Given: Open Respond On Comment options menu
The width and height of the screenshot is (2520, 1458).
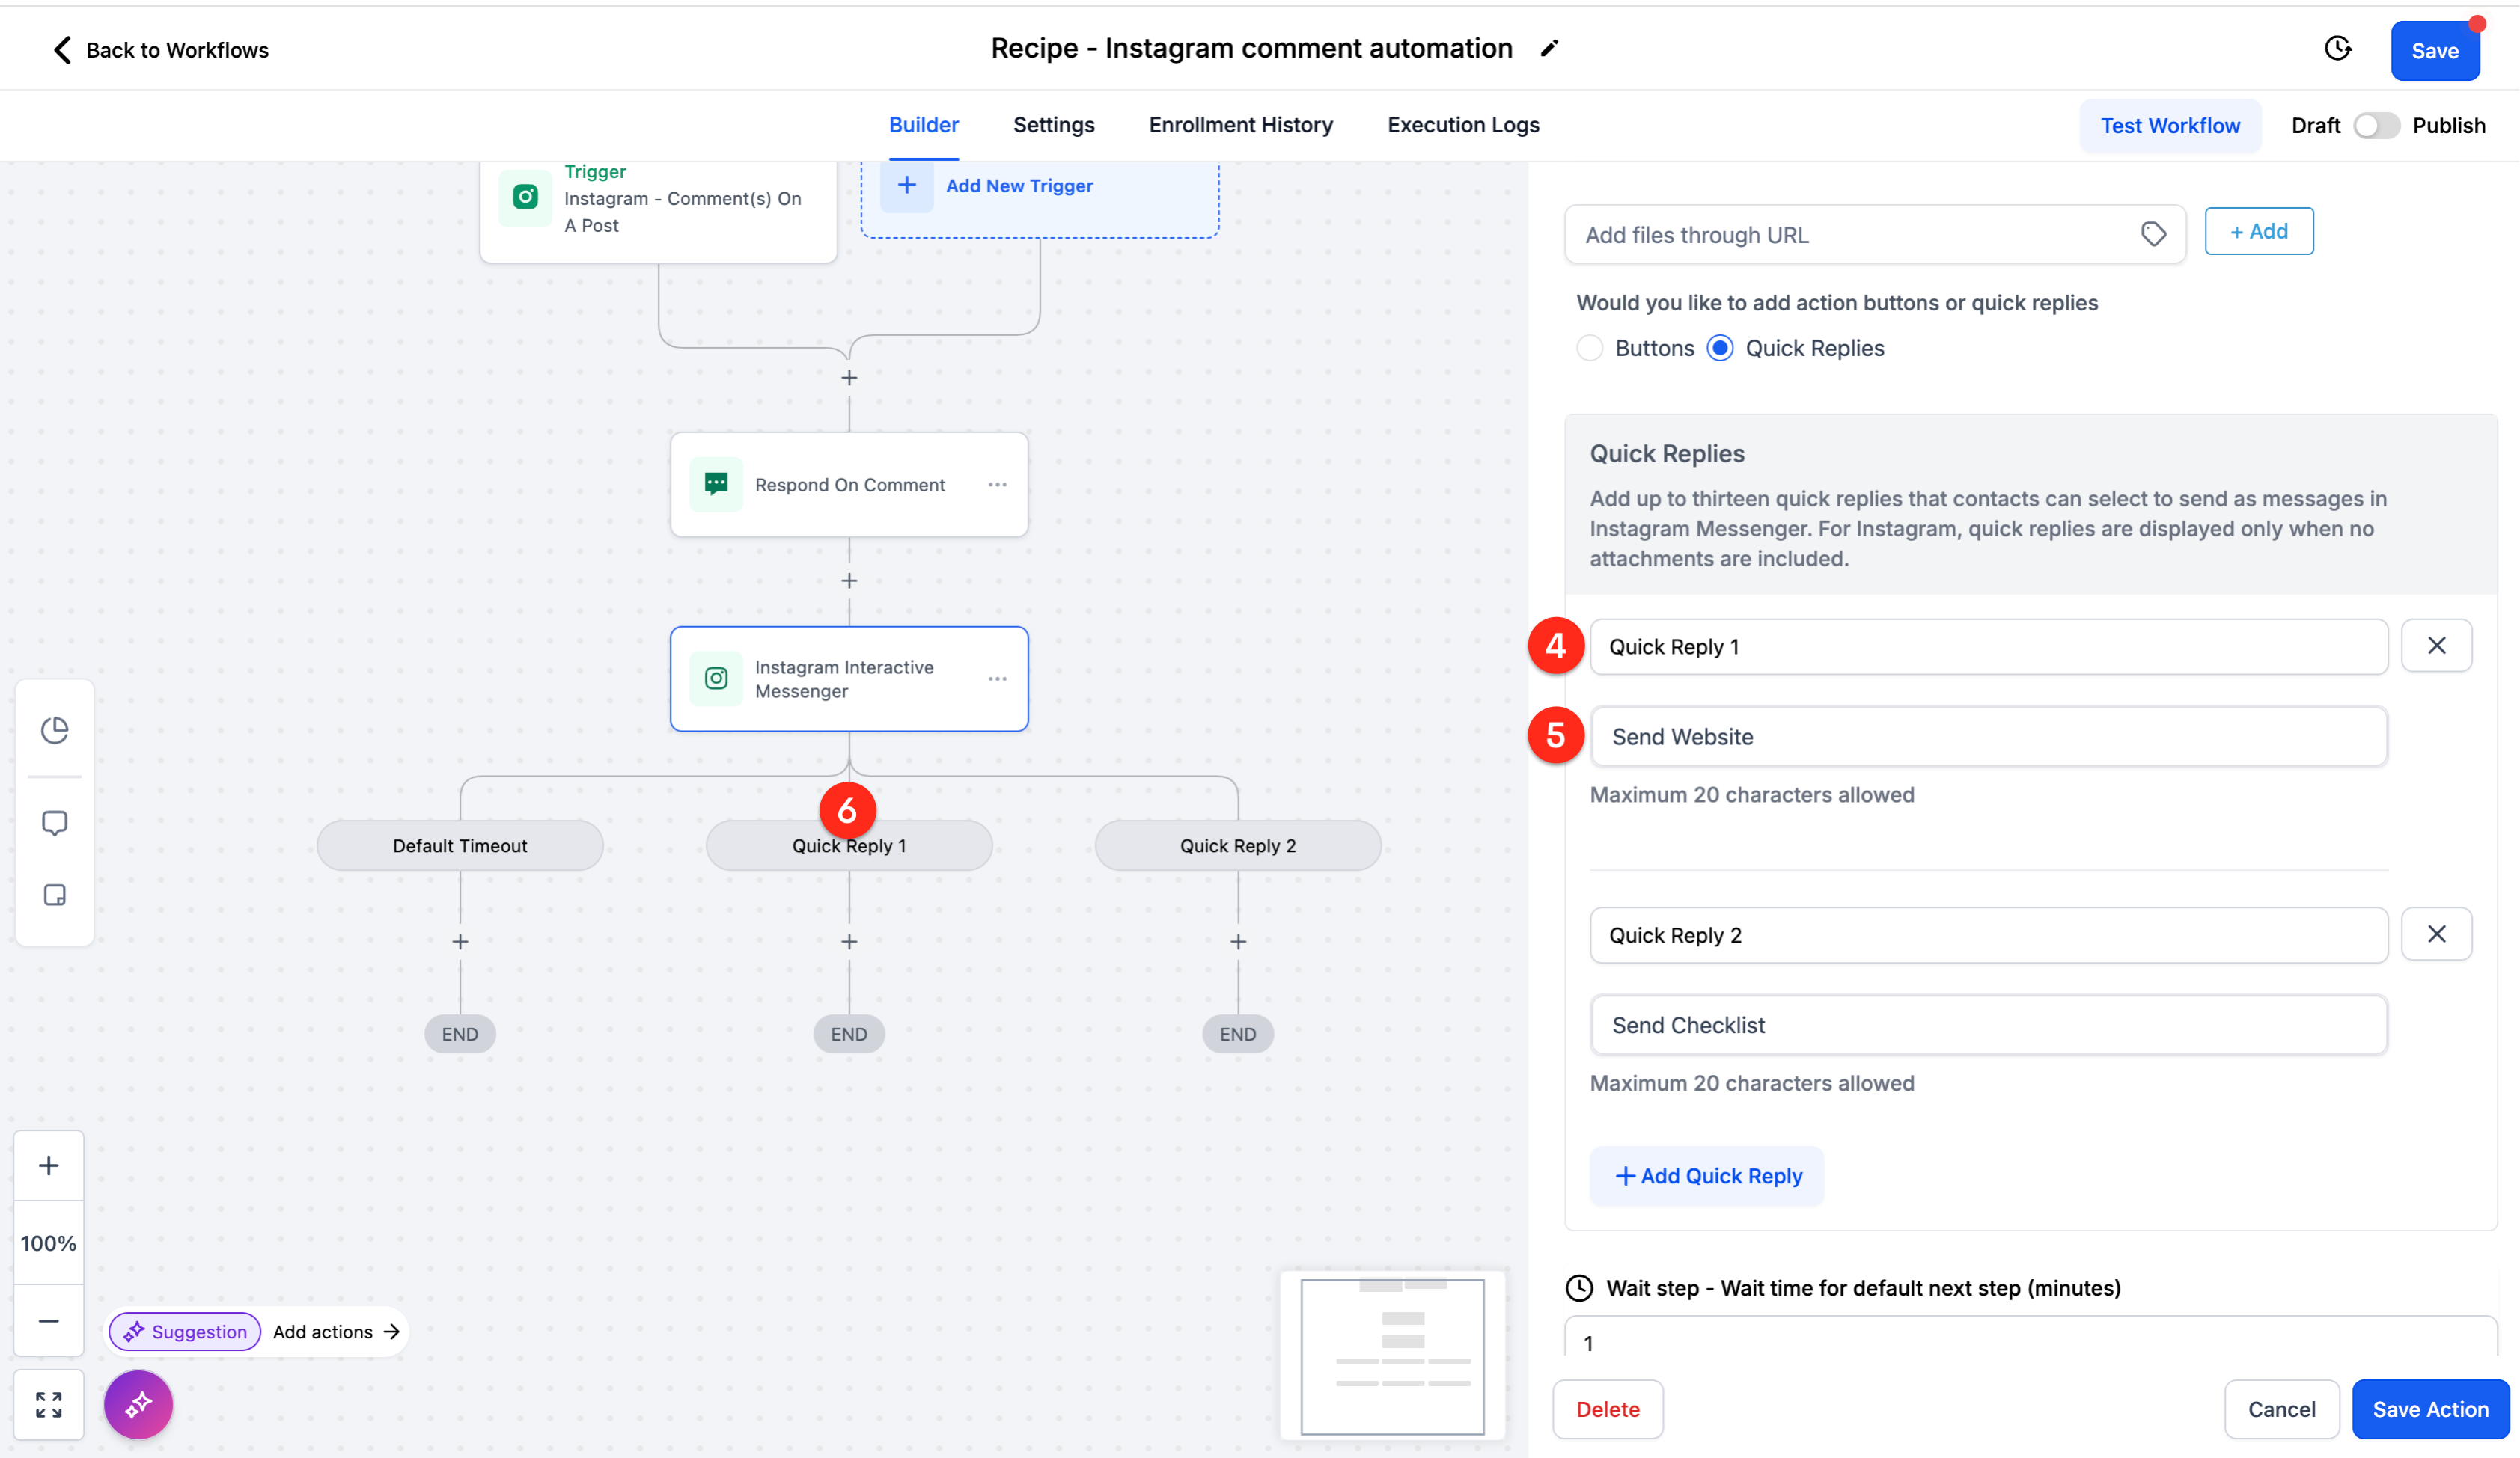Looking at the screenshot, I should (997, 485).
